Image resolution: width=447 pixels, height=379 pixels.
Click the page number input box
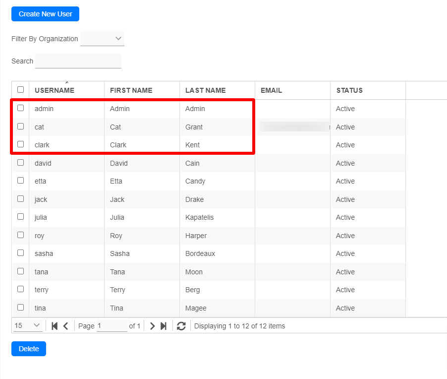tap(112, 326)
